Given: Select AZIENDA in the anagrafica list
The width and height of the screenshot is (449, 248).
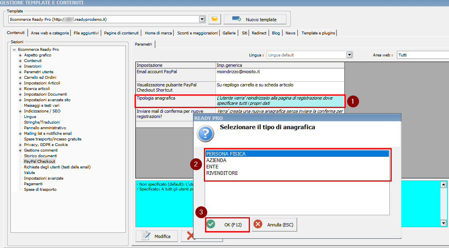Looking at the screenshot, I should [x=297, y=160].
